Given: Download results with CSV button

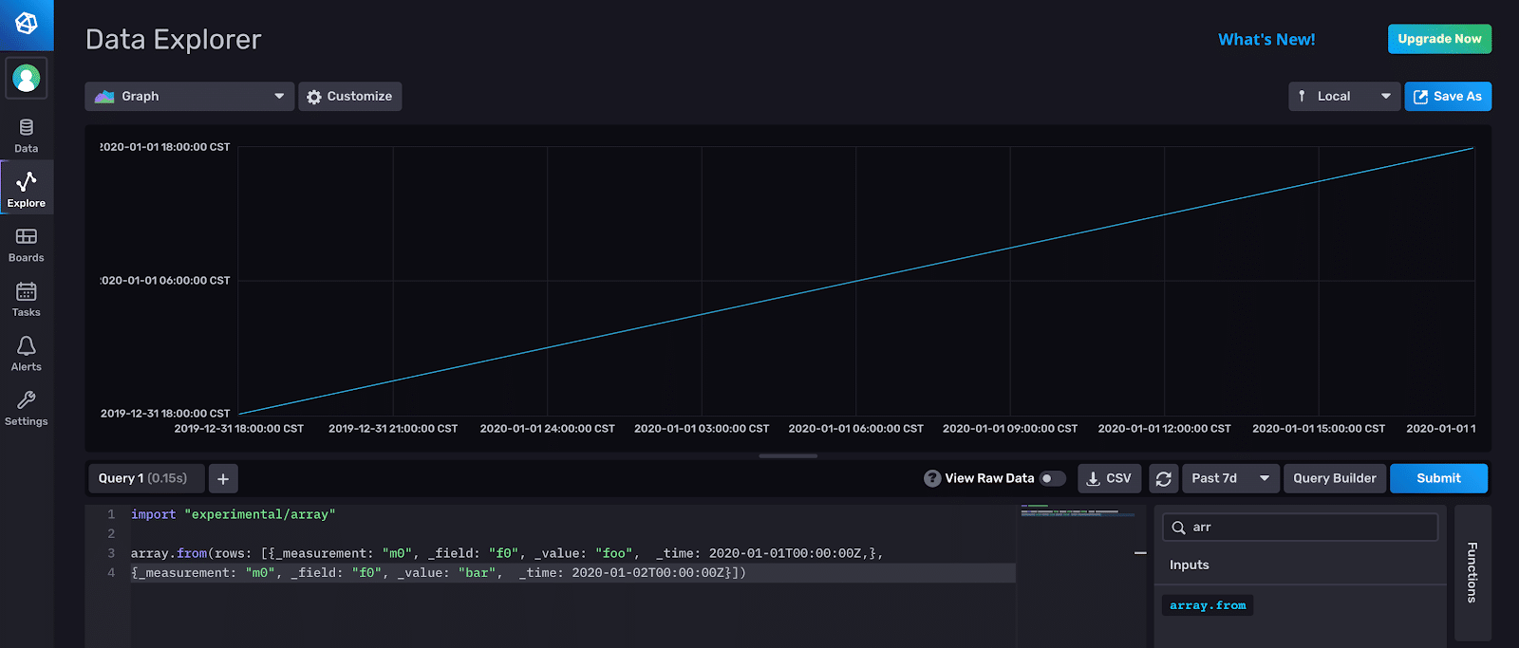Looking at the screenshot, I should coord(1109,479).
